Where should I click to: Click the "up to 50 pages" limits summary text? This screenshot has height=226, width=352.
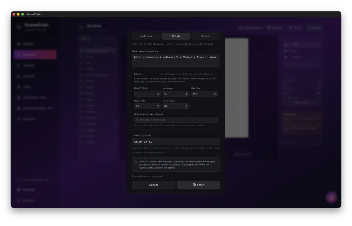coord(187,74)
